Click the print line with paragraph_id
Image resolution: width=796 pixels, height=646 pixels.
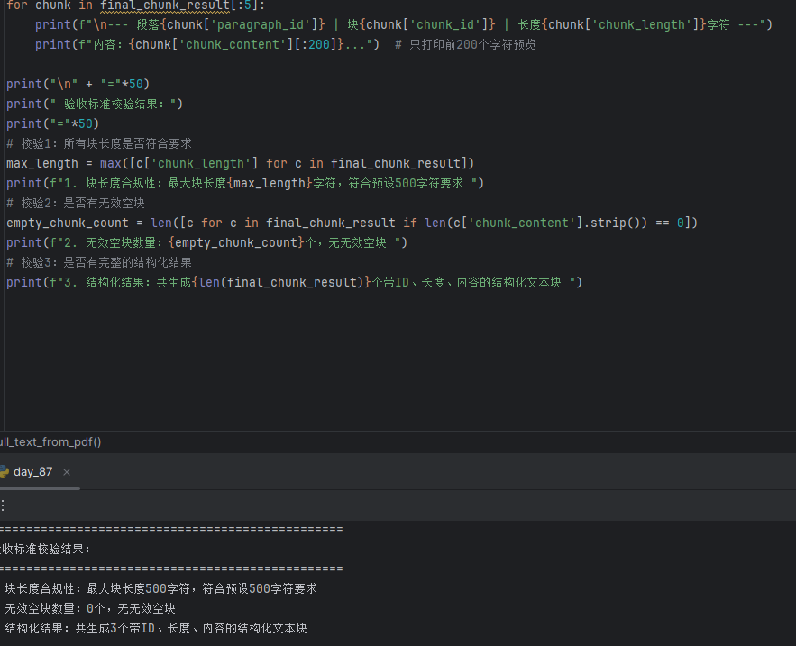[404, 25]
